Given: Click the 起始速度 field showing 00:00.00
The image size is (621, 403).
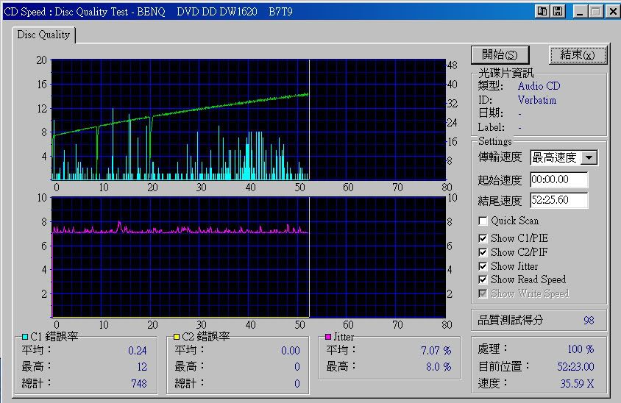Looking at the screenshot, I should point(558,179).
